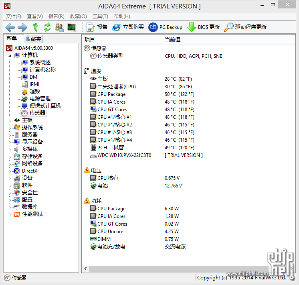This screenshot has width=299, height=285.
Task: Click the 数据库 database tree icon
Action: [x=17, y=207]
